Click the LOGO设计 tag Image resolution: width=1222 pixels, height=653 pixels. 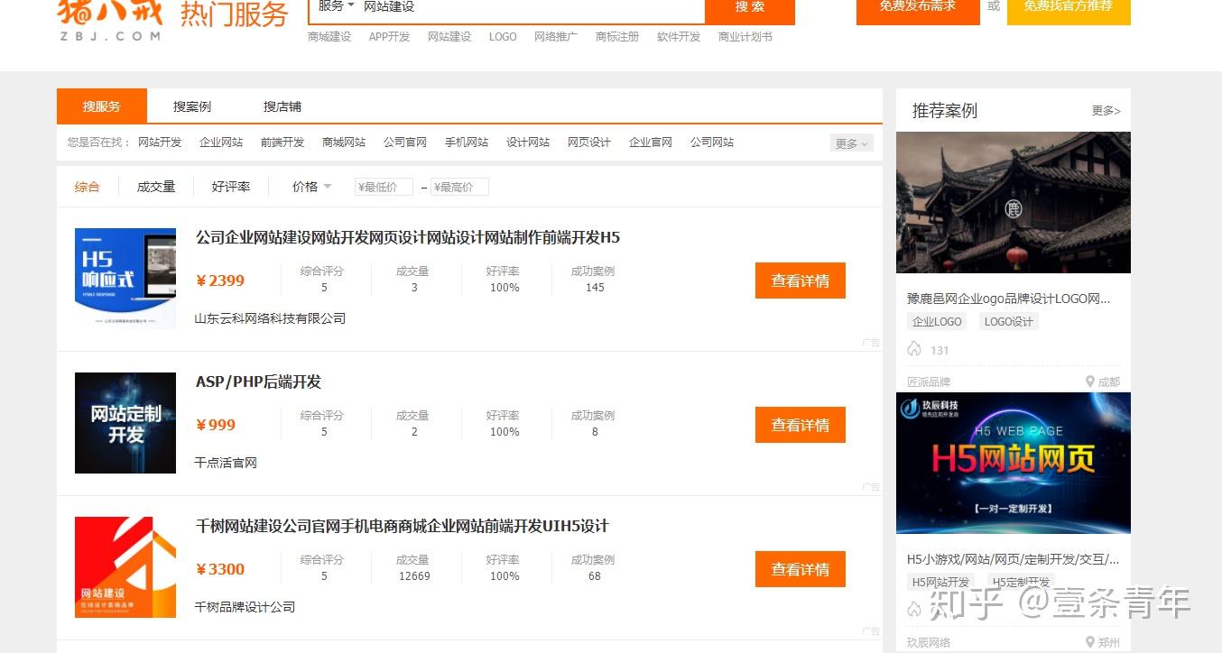[1009, 322]
